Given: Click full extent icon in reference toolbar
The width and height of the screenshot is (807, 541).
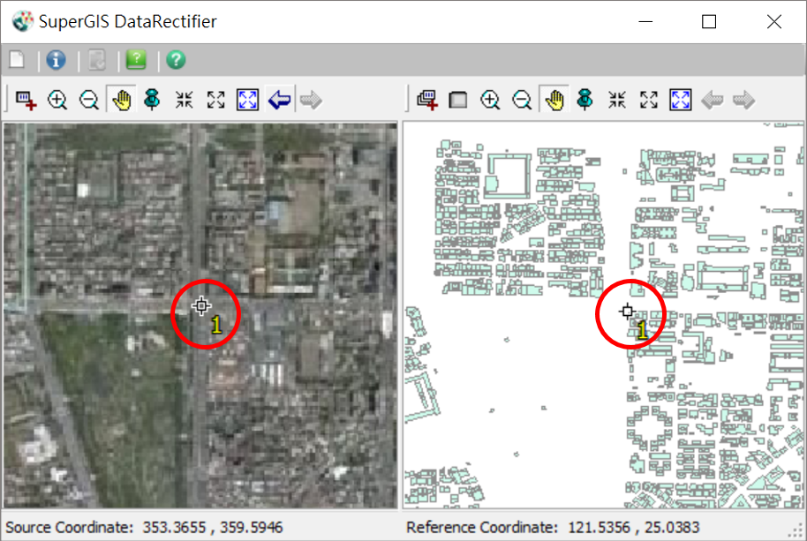Looking at the screenshot, I should coord(680,100).
